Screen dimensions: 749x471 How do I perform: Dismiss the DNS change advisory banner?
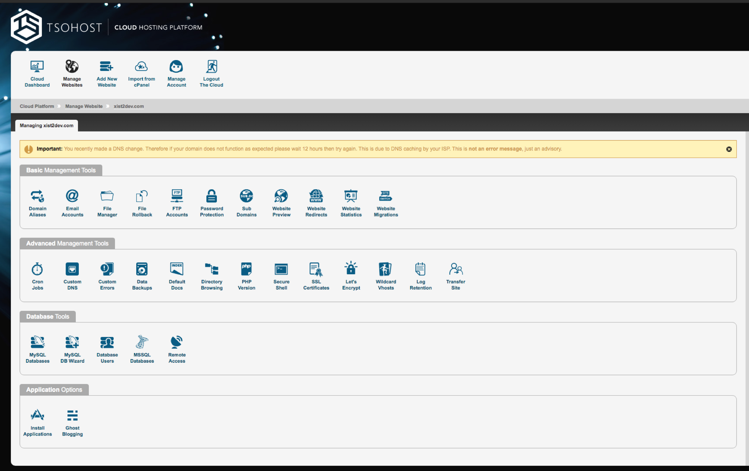pyautogui.click(x=728, y=149)
